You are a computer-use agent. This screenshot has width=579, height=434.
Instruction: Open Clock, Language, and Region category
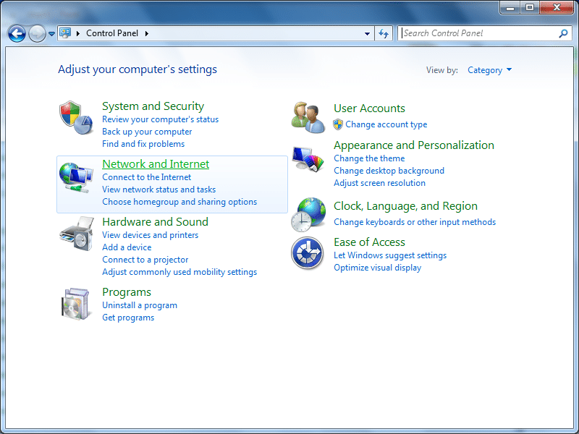pos(405,206)
